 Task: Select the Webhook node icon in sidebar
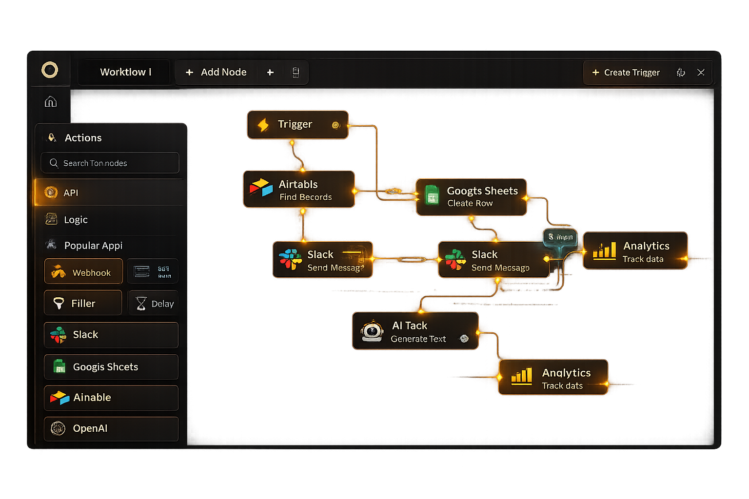coord(59,271)
